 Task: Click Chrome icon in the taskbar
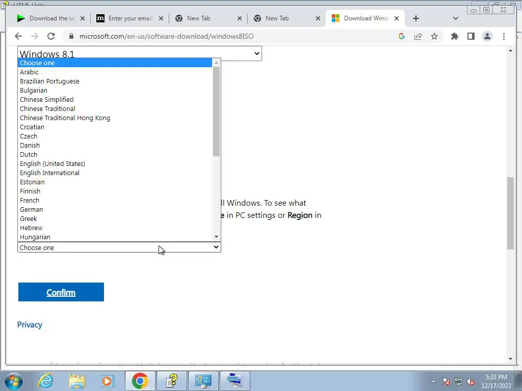140,381
